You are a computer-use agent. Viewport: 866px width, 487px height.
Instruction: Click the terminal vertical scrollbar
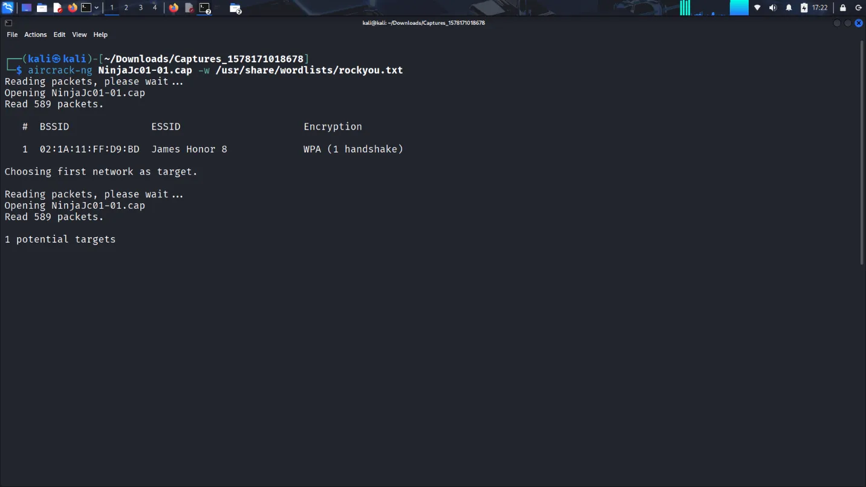[862, 151]
